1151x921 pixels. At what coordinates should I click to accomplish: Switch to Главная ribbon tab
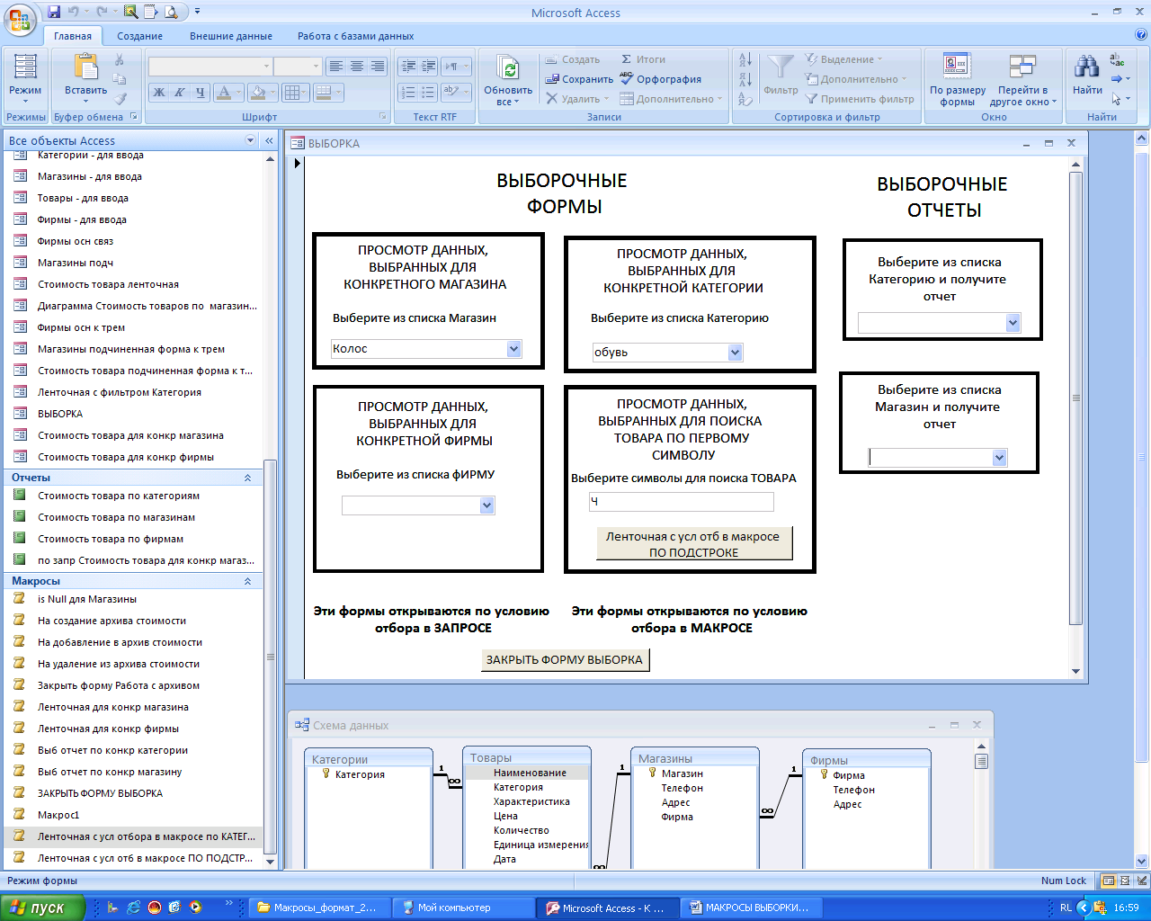point(73,36)
